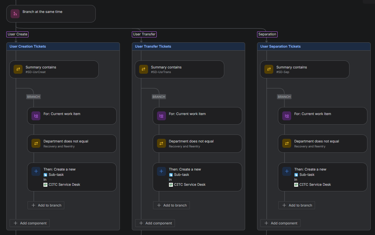375x235 pixels.
Task: Click CITC Service Desk project icon in User Separation
Action: tap(296, 185)
